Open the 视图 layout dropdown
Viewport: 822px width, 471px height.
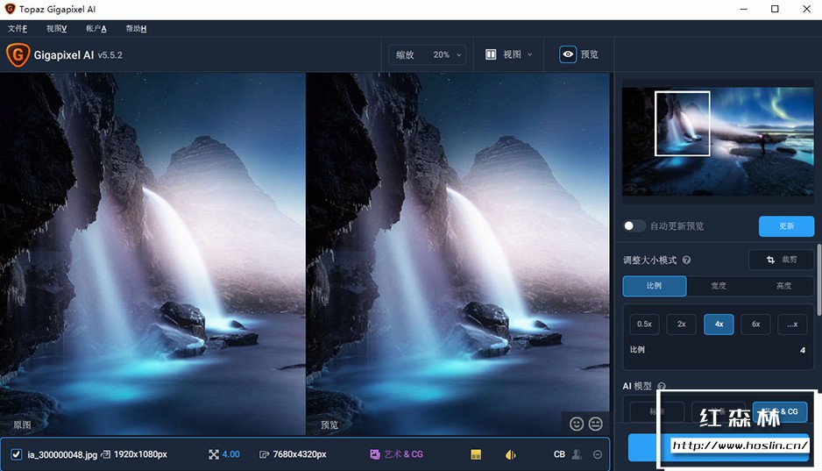point(508,54)
